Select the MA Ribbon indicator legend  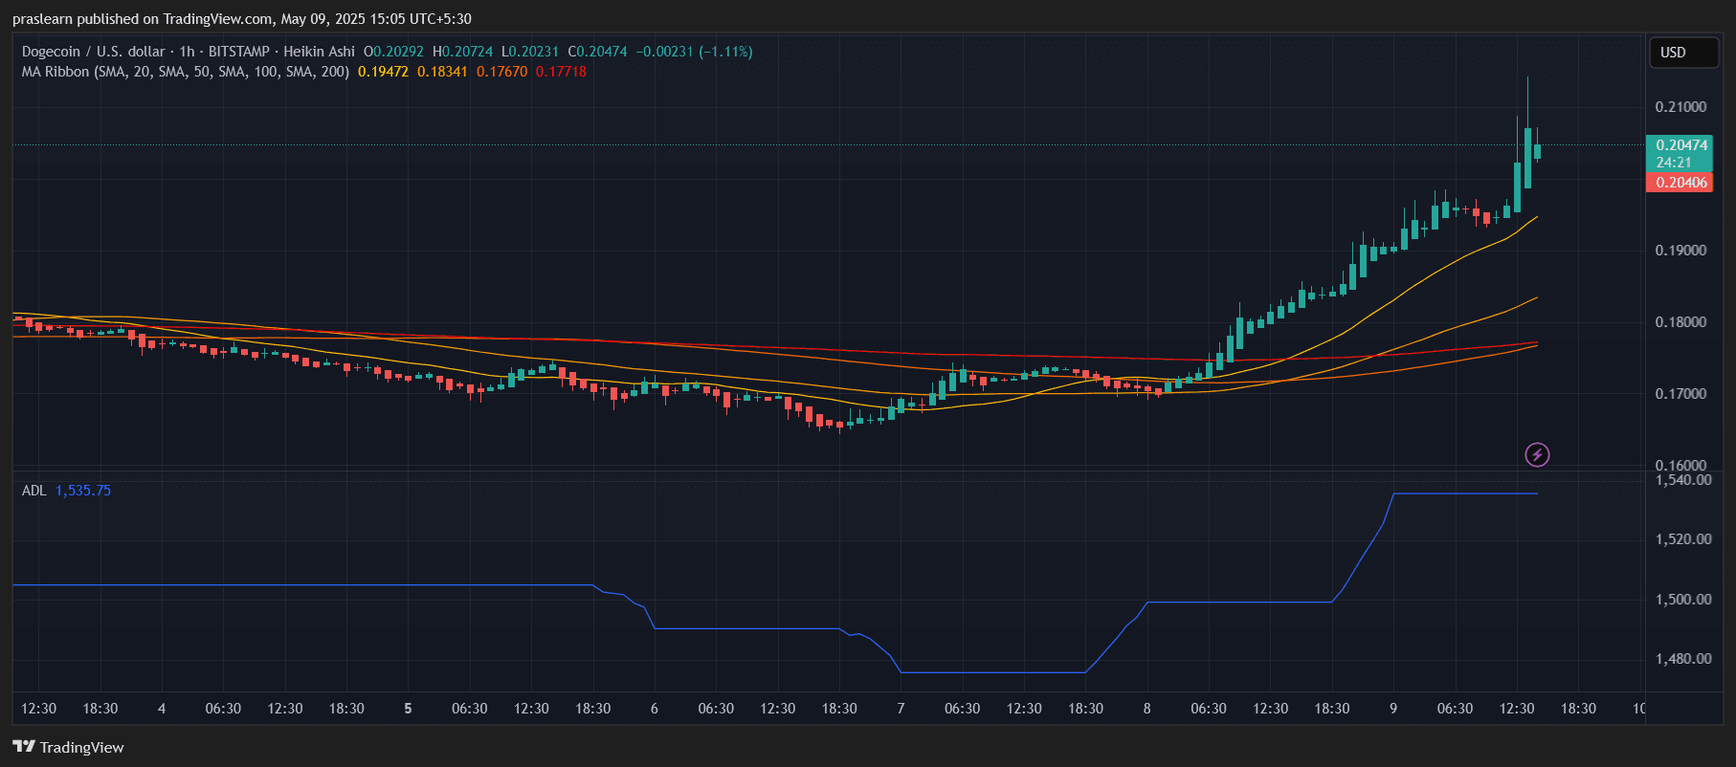(x=185, y=72)
